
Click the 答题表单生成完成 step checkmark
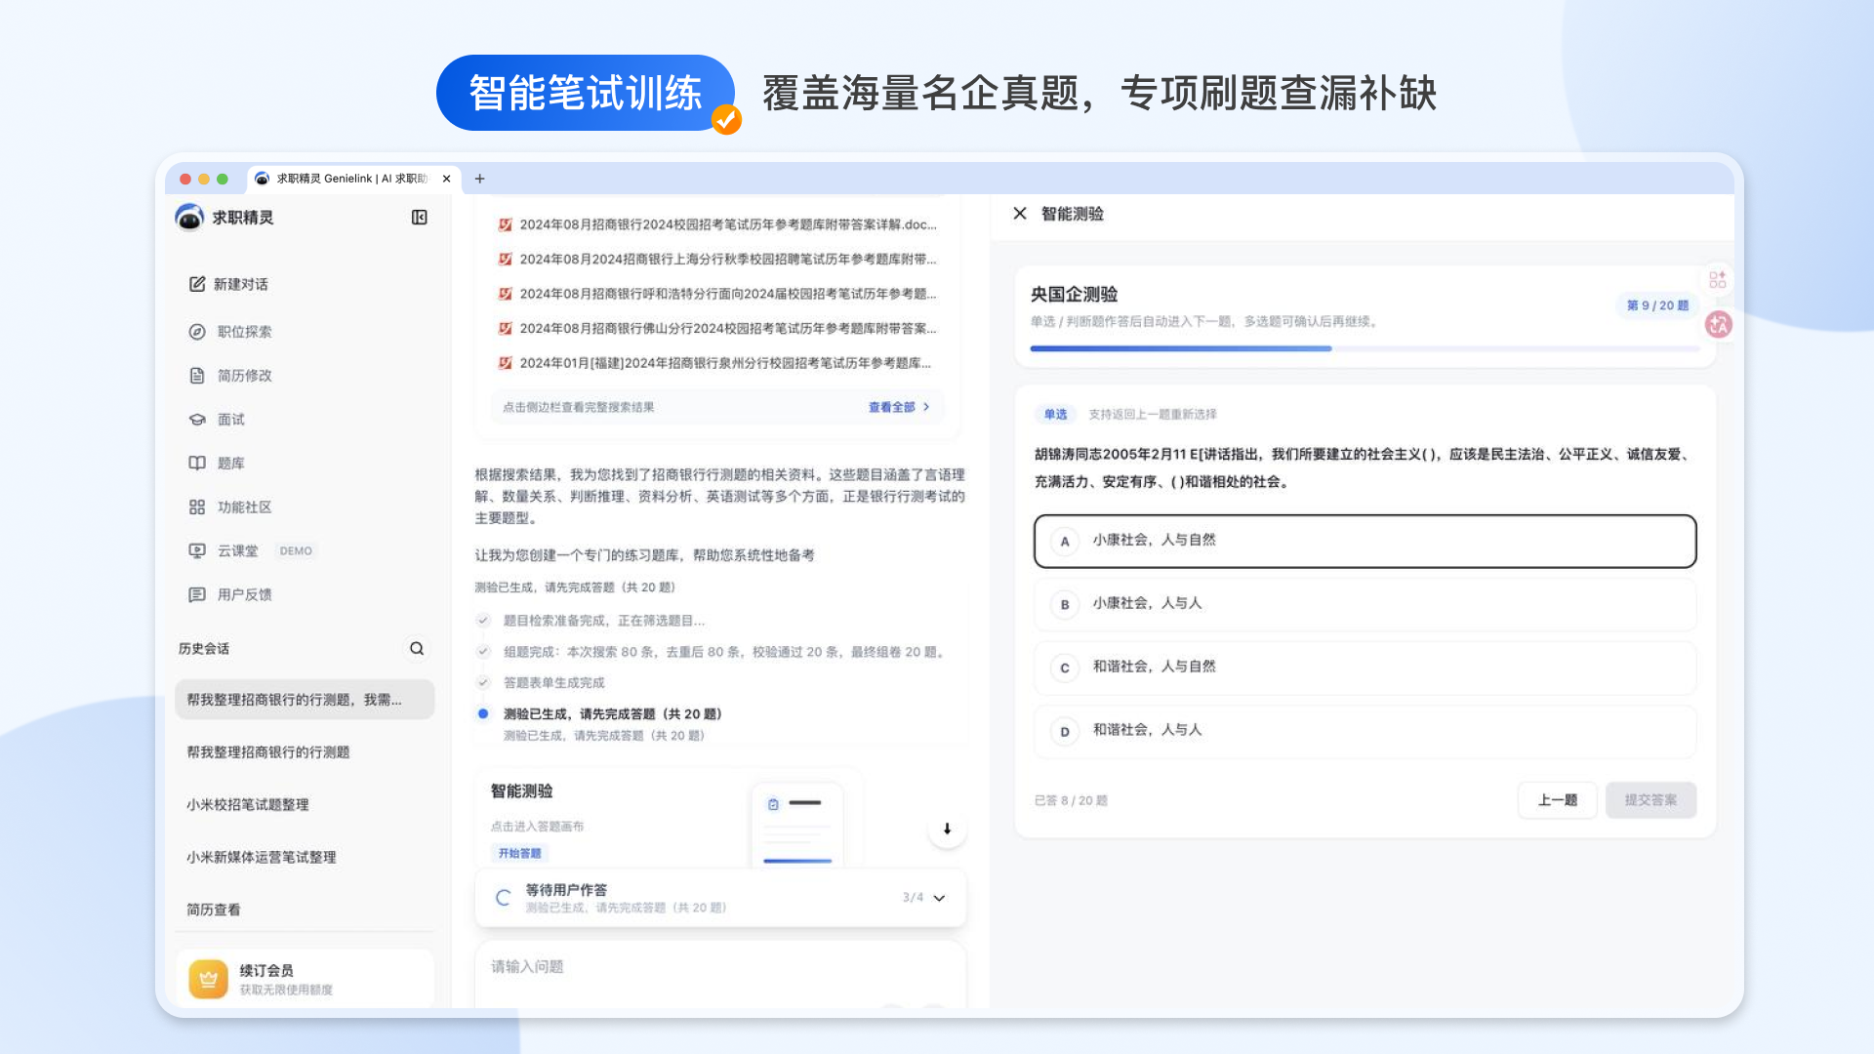pyautogui.click(x=483, y=683)
